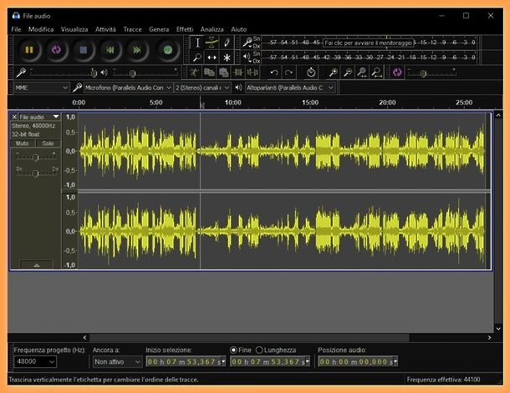Image resolution: width=510 pixels, height=393 pixels.
Task: Open Inizio selezione time format arrow
Action: pyautogui.click(x=223, y=361)
